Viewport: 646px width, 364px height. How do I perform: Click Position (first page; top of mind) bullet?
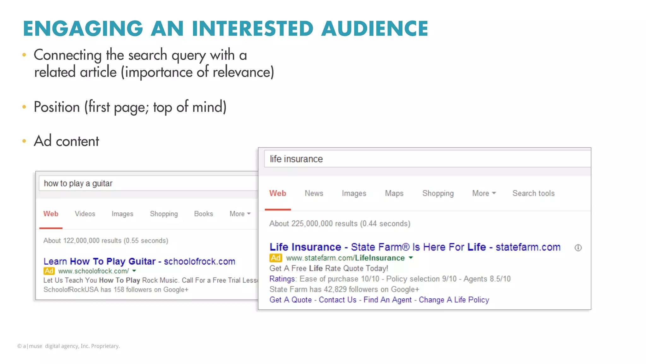click(x=130, y=107)
